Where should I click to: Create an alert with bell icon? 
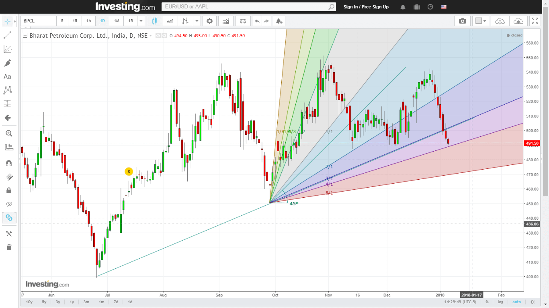tap(279, 21)
